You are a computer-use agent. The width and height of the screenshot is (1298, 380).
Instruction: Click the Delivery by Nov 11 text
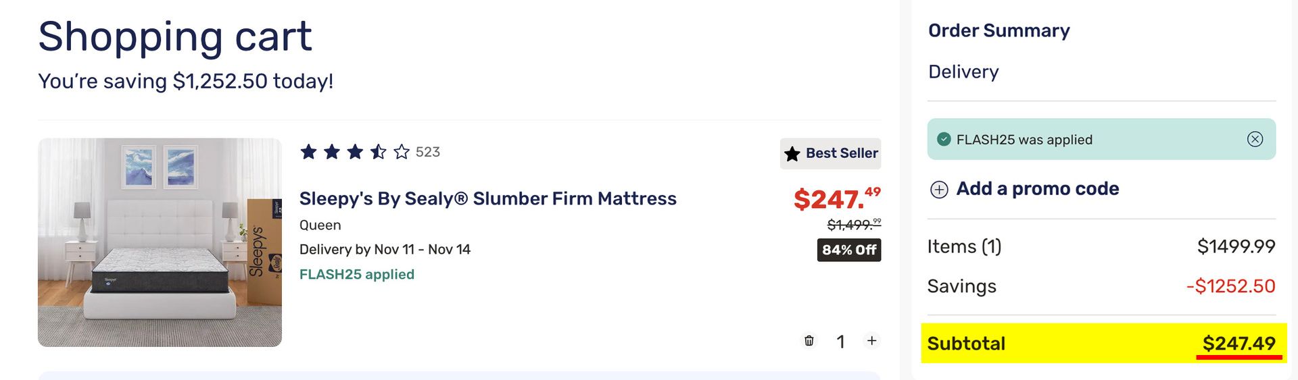point(385,250)
